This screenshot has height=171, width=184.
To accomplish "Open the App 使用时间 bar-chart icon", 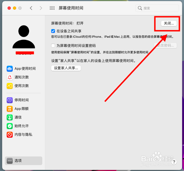I will pos(10,69).
